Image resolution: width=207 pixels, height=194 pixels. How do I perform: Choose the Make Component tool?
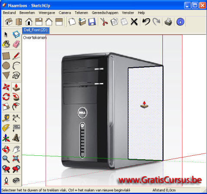click(x=16, y=34)
